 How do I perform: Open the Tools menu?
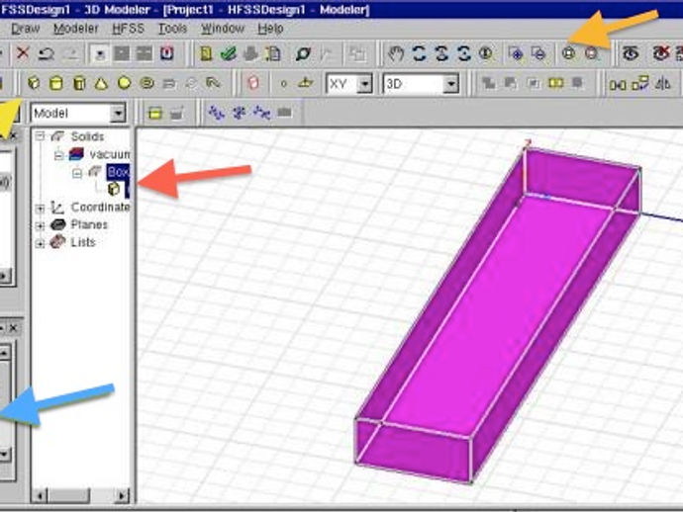(172, 29)
